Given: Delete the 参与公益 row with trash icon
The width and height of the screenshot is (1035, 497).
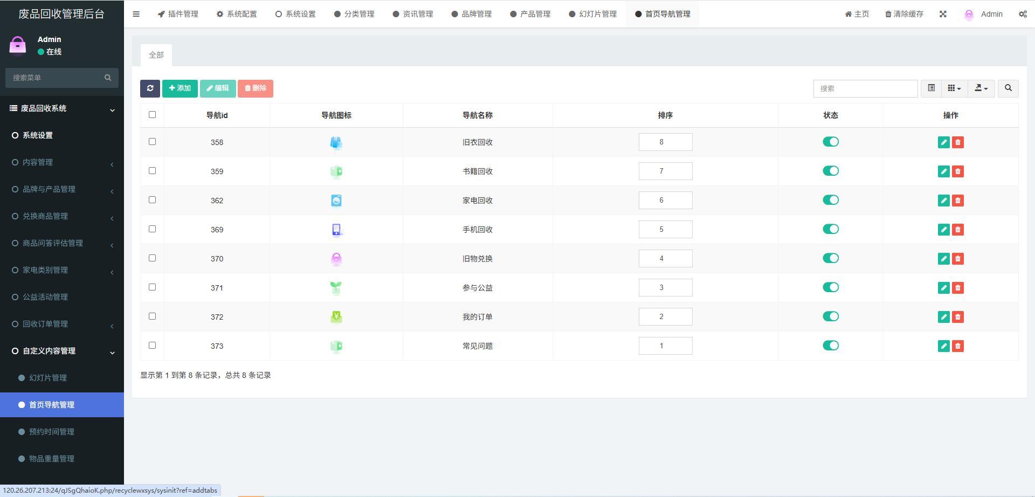Looking at the screenshot, I should pos(958,288).
